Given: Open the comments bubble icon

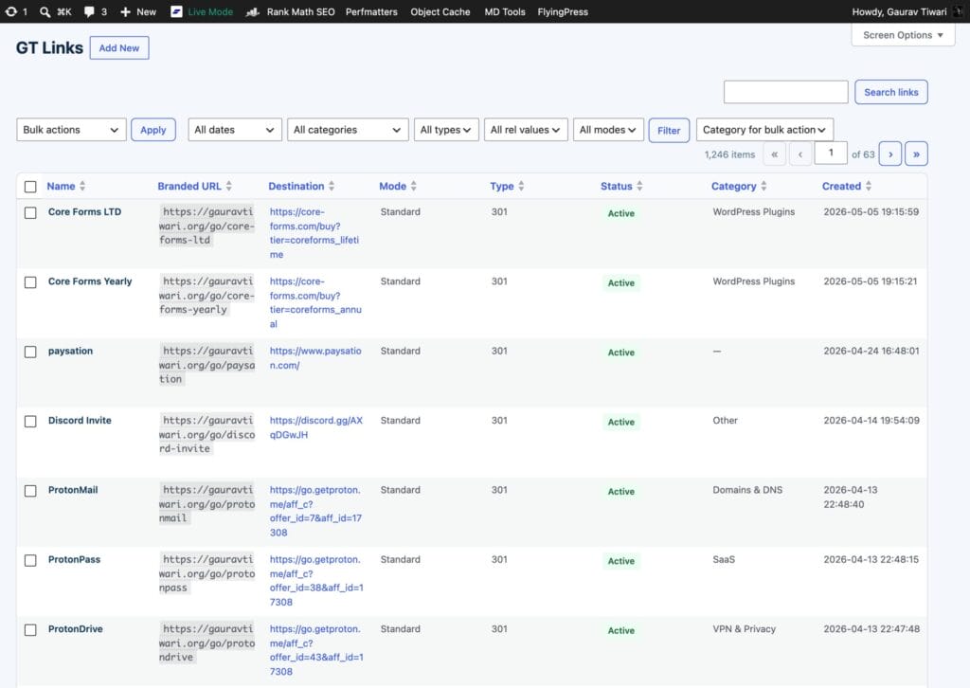Looking at the screenshot, I should pos(89,11).
